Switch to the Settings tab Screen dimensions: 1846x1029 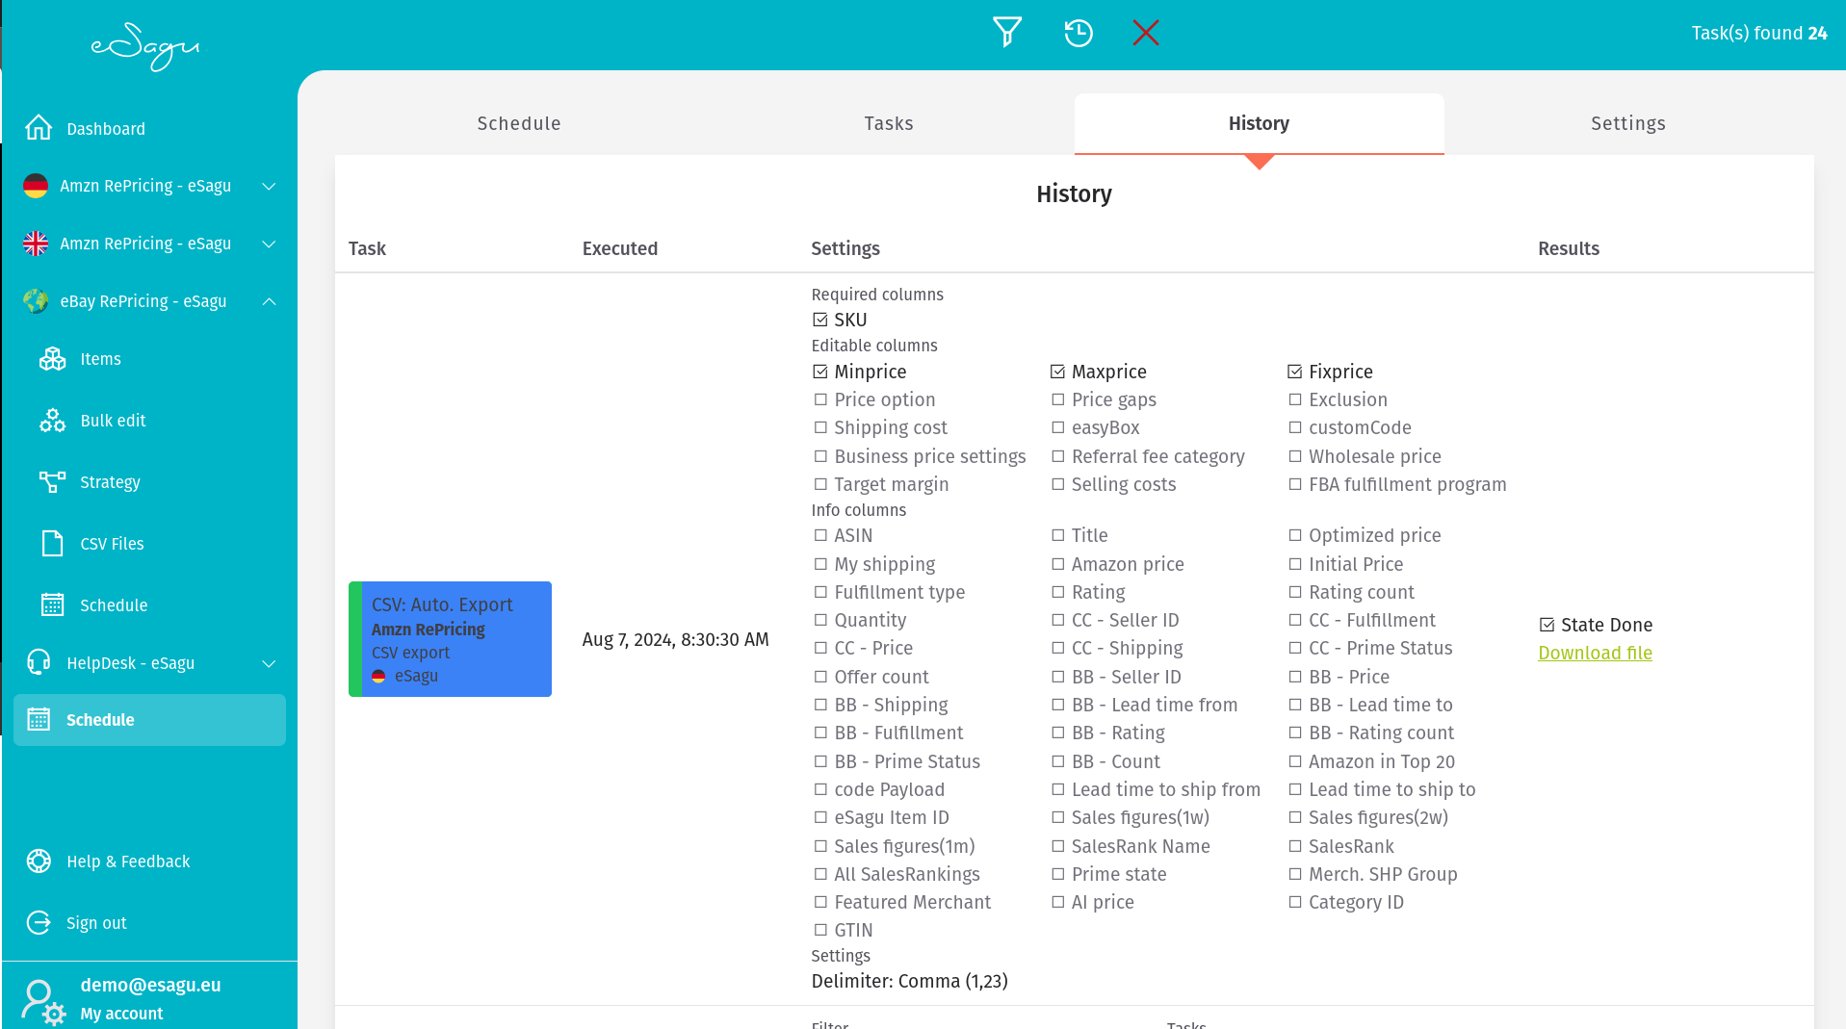pyautogui.click(x=1627, y=123)
